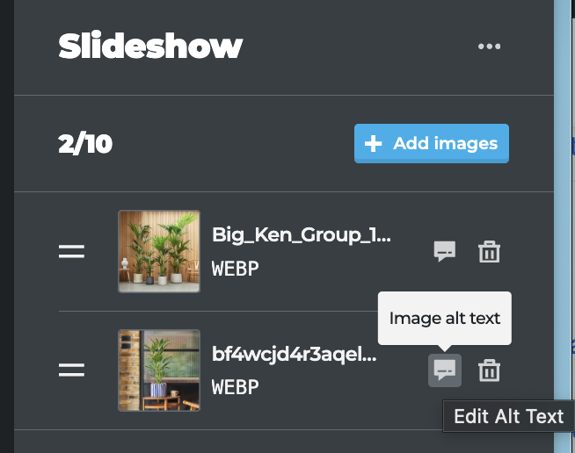This screenshot has width=575, height=453.
Task: Click the WEBP label under bf4wcjd4r3aqel
Action: pyautogui.click(x=235, y=387)
